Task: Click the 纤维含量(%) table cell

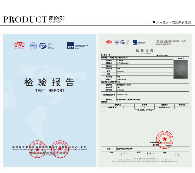Action: click(112, 107)
